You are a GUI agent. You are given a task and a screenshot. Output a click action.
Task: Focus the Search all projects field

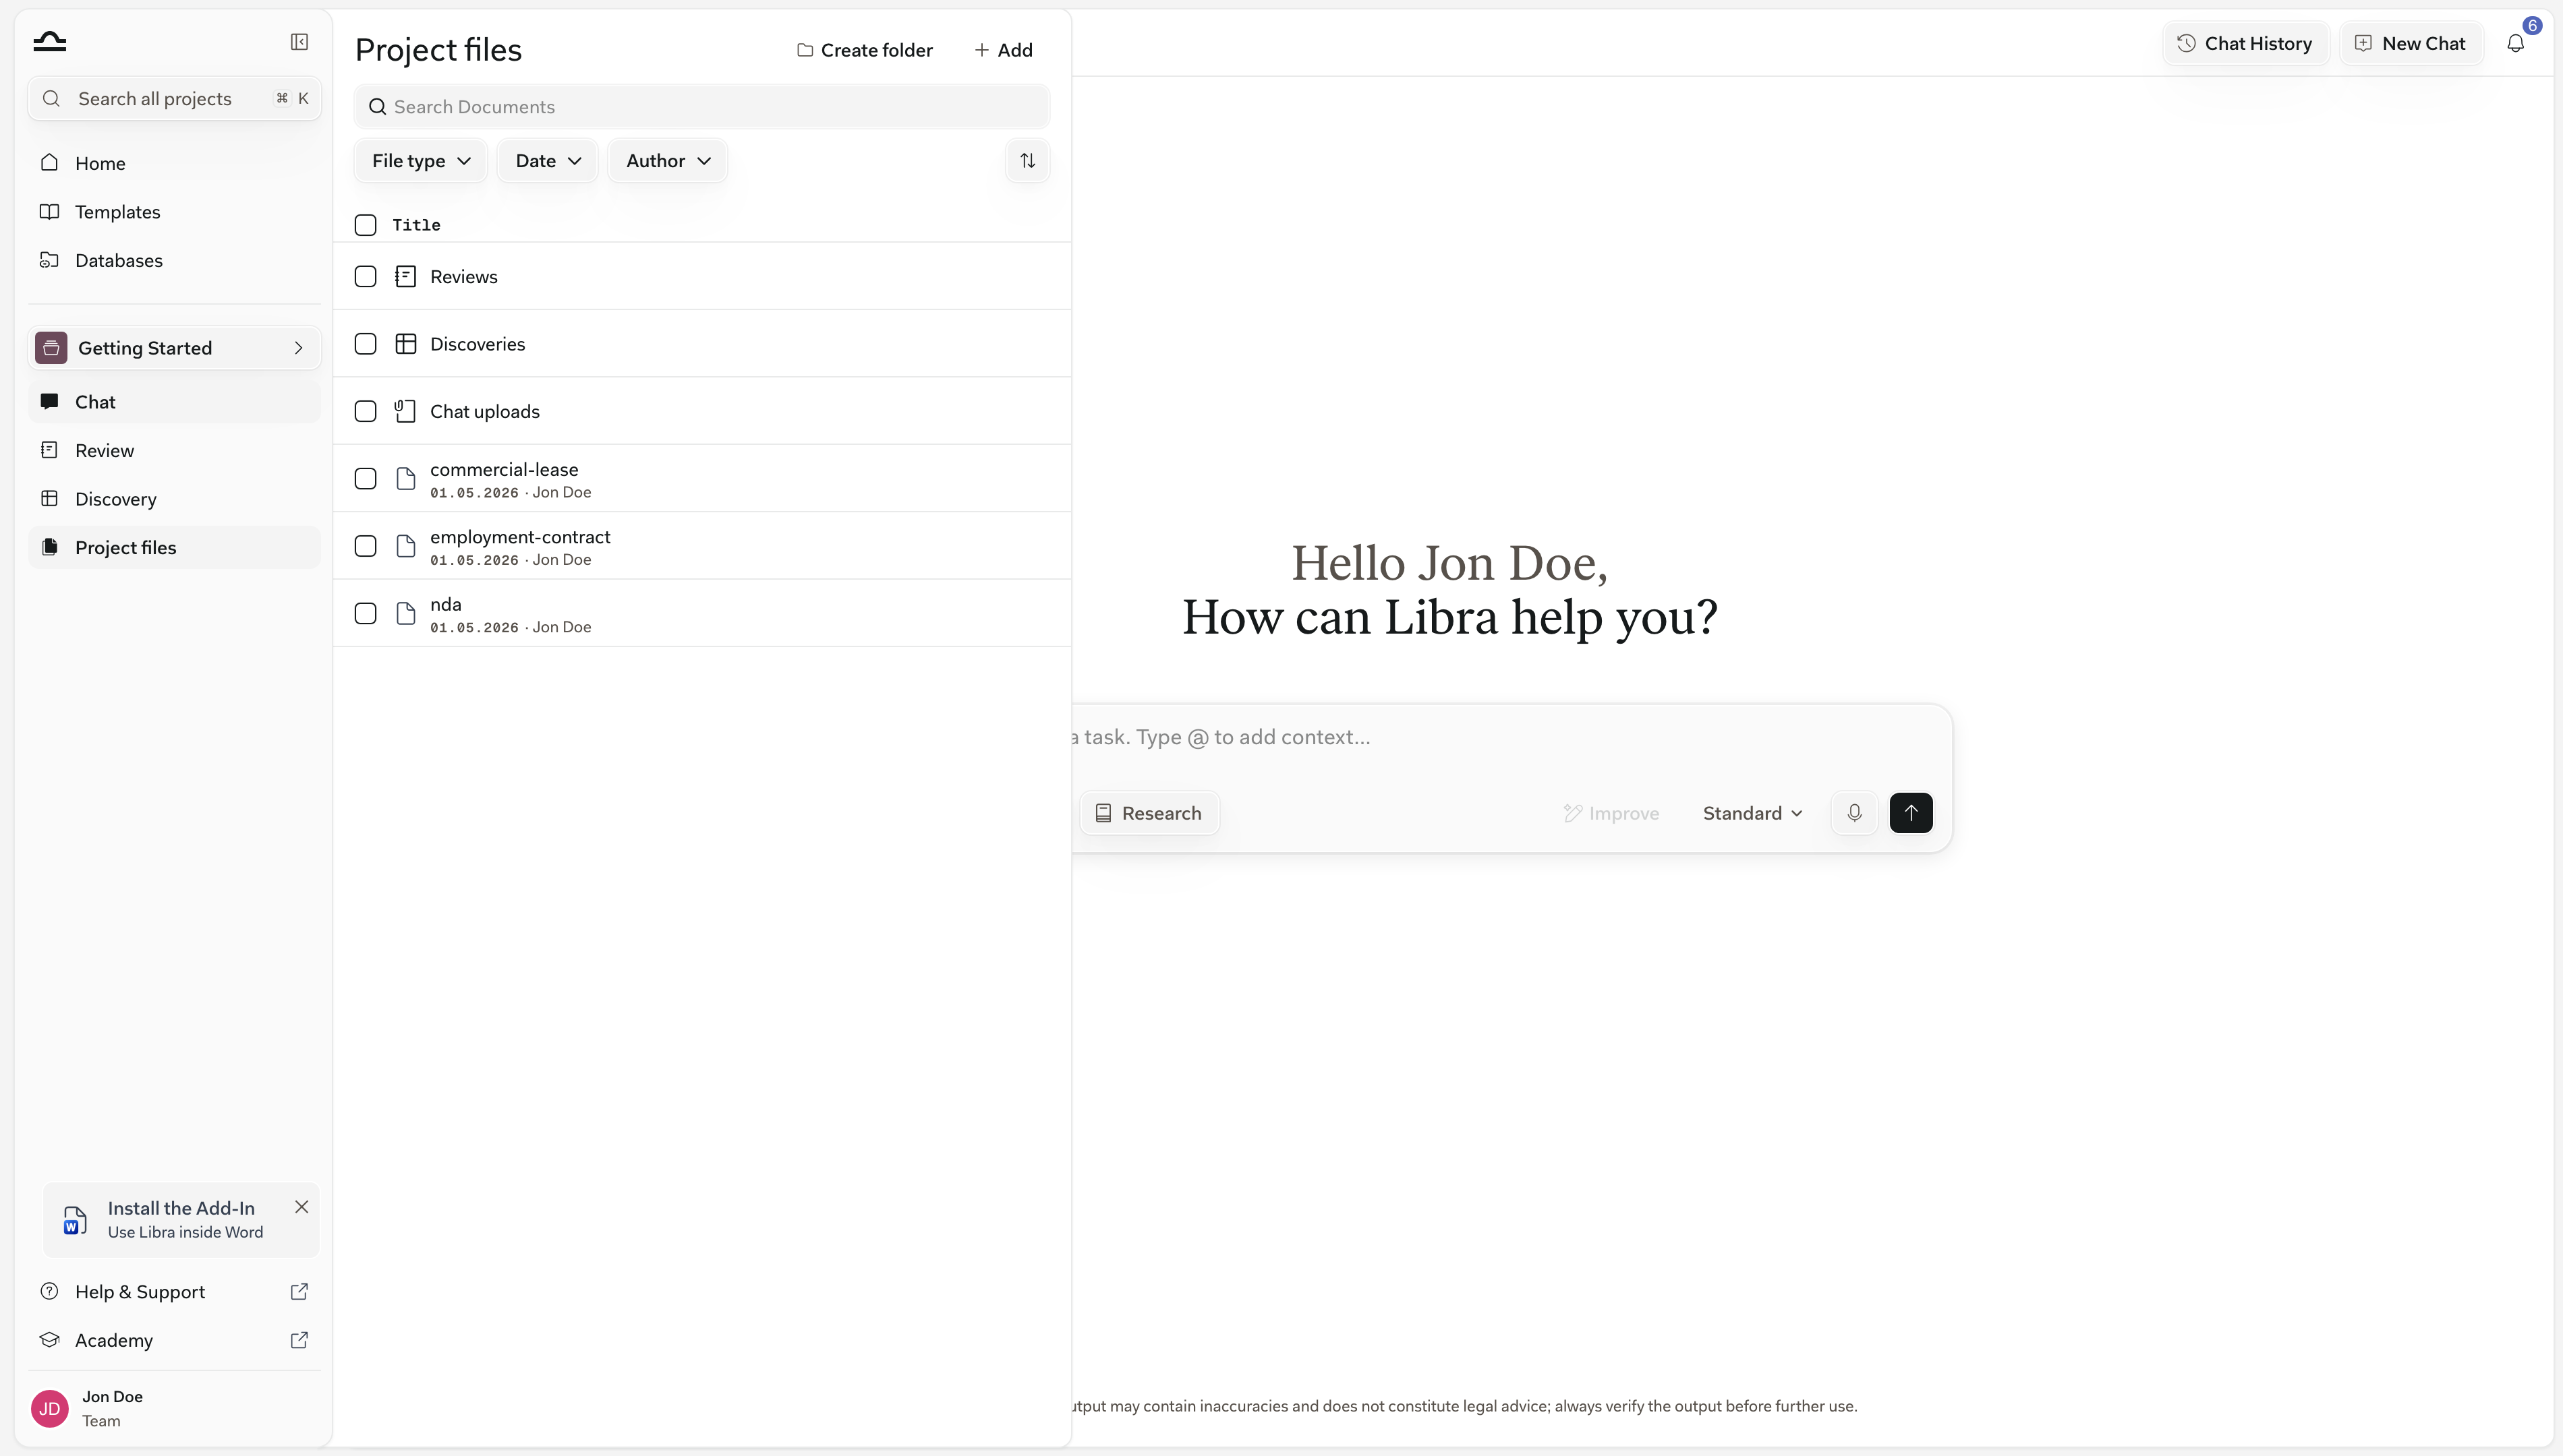[x=174, y=98]
